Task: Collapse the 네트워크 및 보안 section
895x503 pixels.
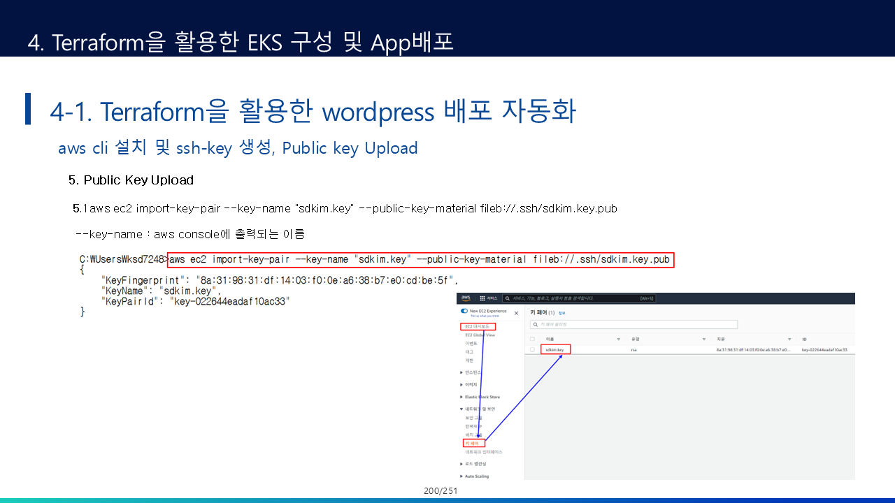Action: (478, 409)
